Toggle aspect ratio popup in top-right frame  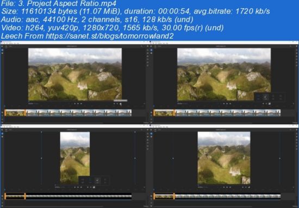[270, 104]
